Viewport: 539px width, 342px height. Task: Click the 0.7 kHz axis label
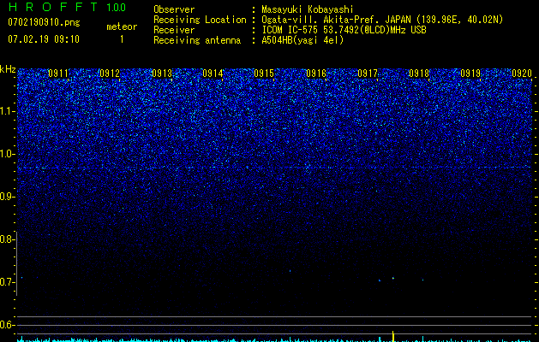pos(6,282)
